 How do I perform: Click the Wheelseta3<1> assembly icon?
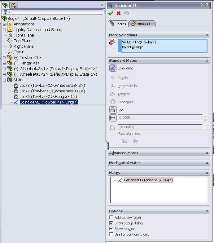[x=10, y=69]
